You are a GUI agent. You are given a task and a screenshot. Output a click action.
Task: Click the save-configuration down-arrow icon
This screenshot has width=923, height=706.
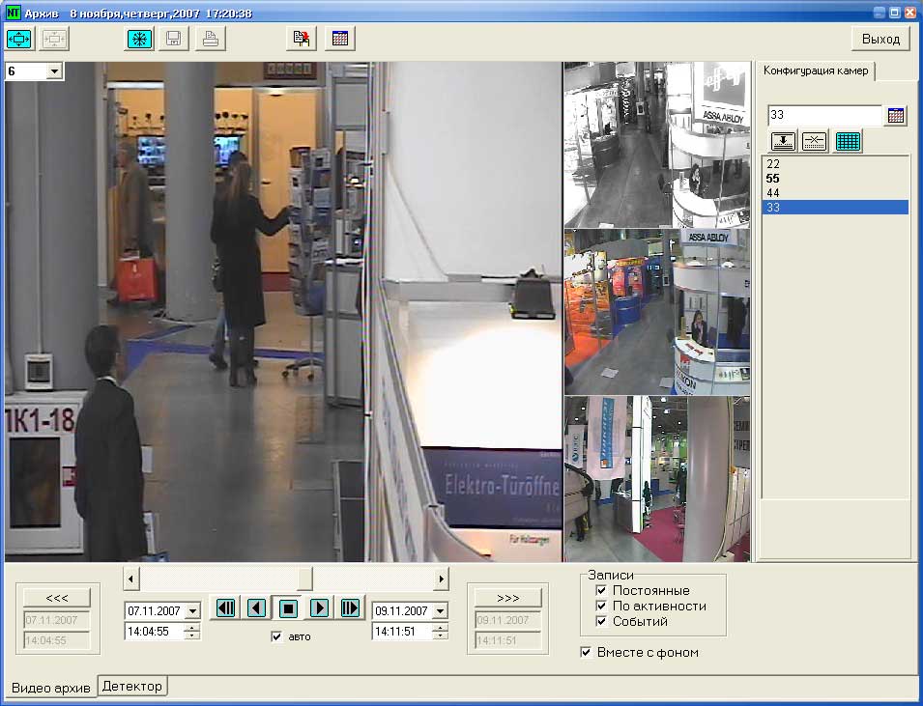[x=783, y=141]
